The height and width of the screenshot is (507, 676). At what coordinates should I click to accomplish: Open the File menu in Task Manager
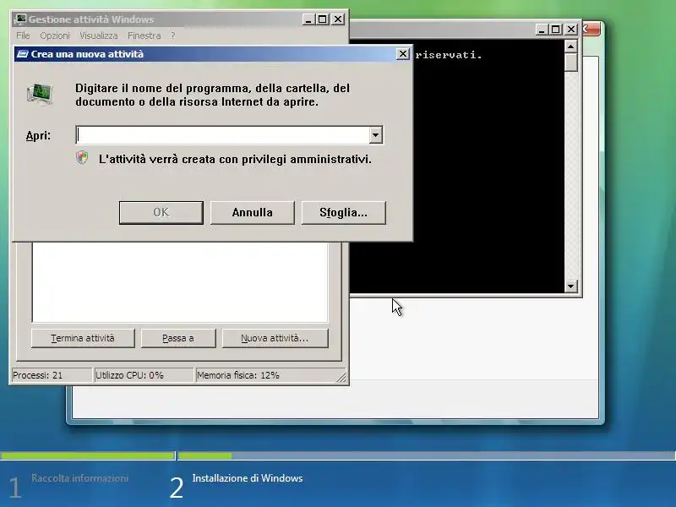[x=23, y=35]
